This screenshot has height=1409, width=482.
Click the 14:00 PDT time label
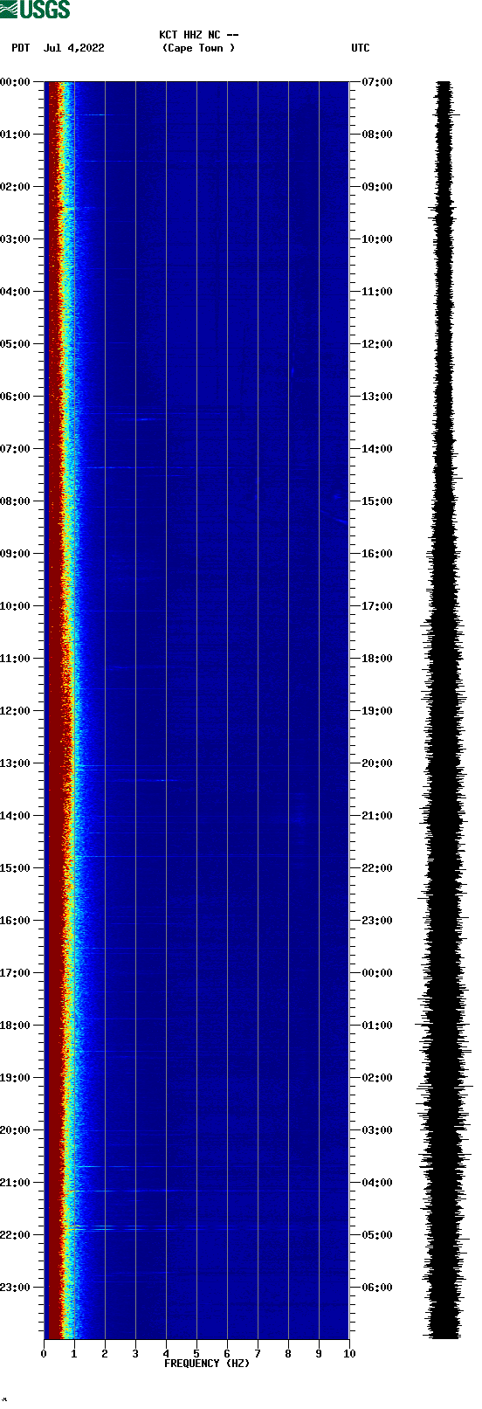(16, 816)
